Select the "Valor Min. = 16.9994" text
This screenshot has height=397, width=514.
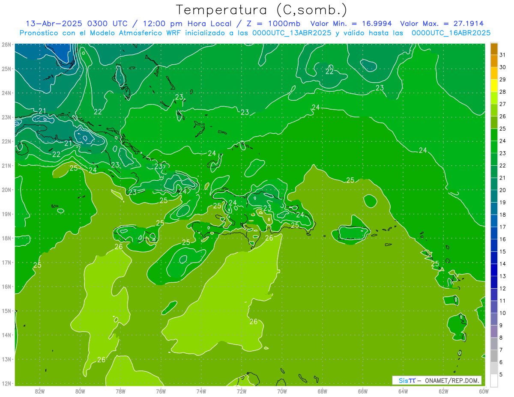[351, 24]
